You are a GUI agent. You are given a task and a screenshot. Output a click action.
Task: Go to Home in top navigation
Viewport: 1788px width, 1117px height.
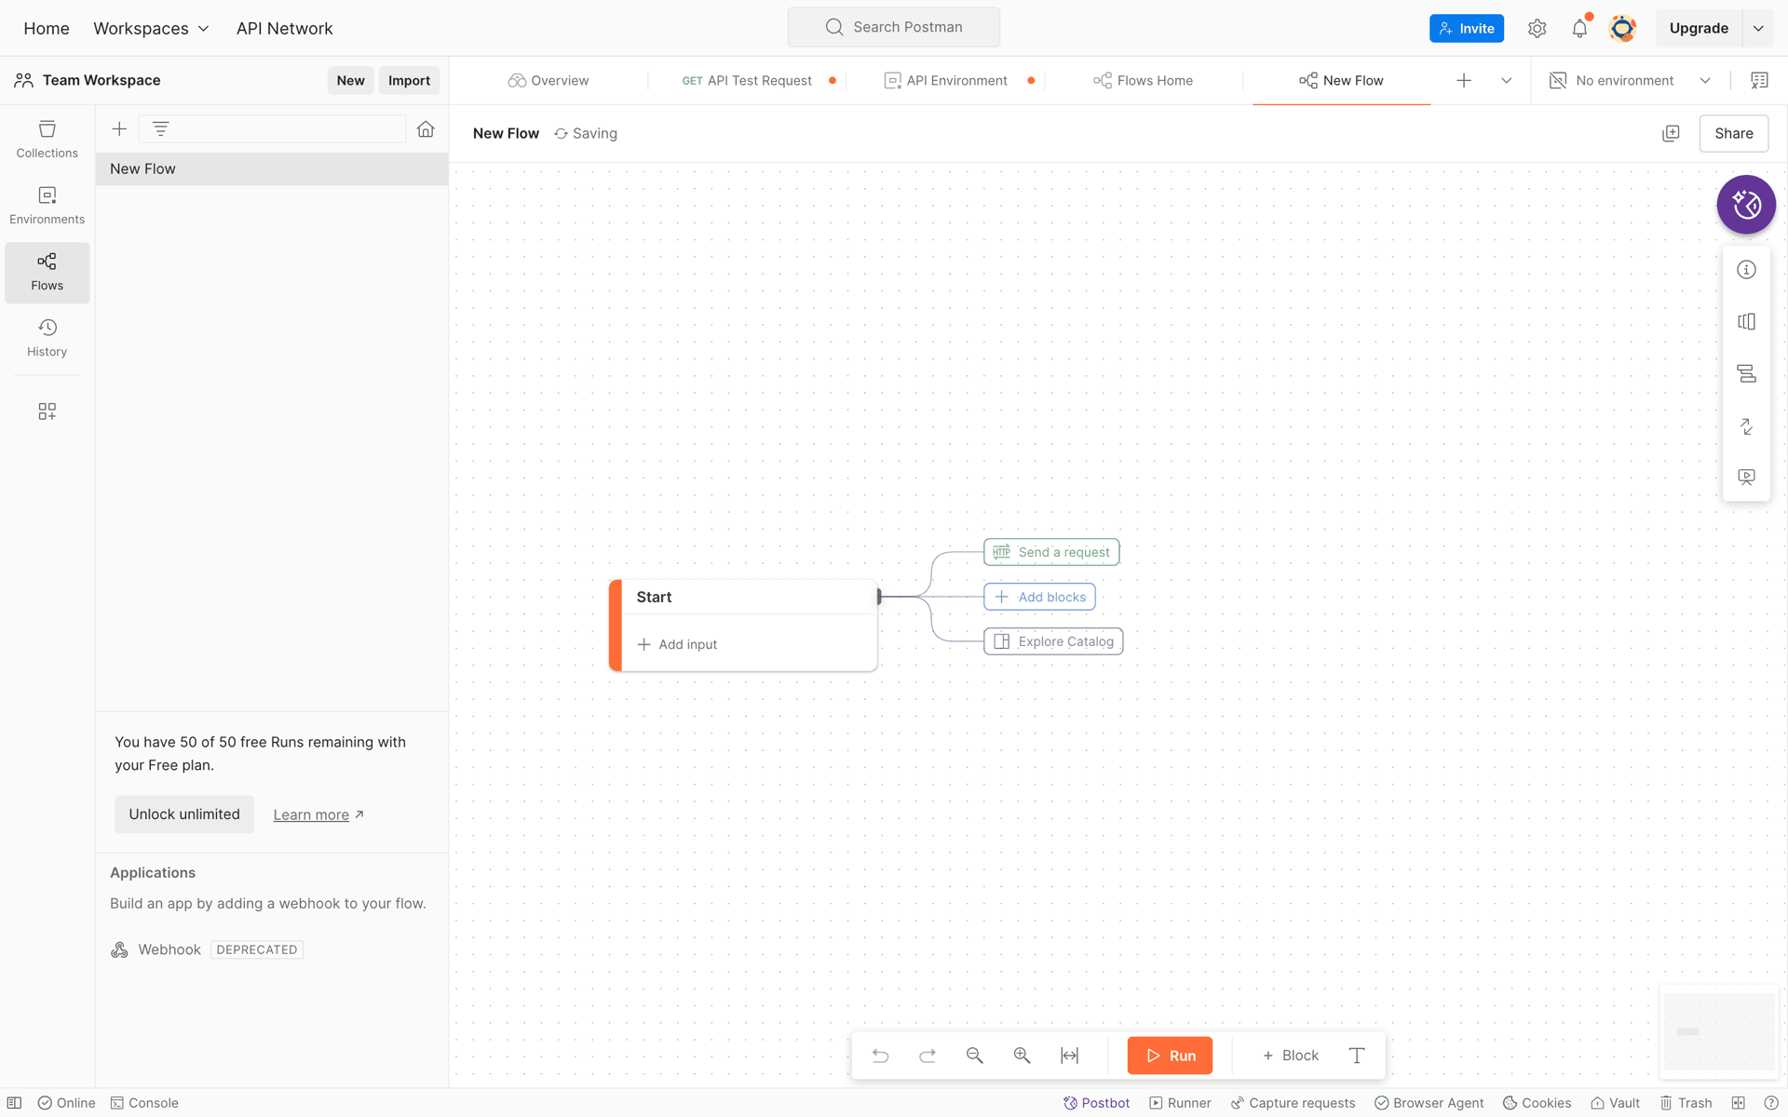47,29
